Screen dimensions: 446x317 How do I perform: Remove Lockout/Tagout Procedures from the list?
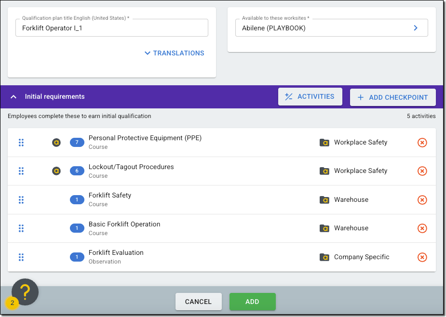(x=422, y=171)
